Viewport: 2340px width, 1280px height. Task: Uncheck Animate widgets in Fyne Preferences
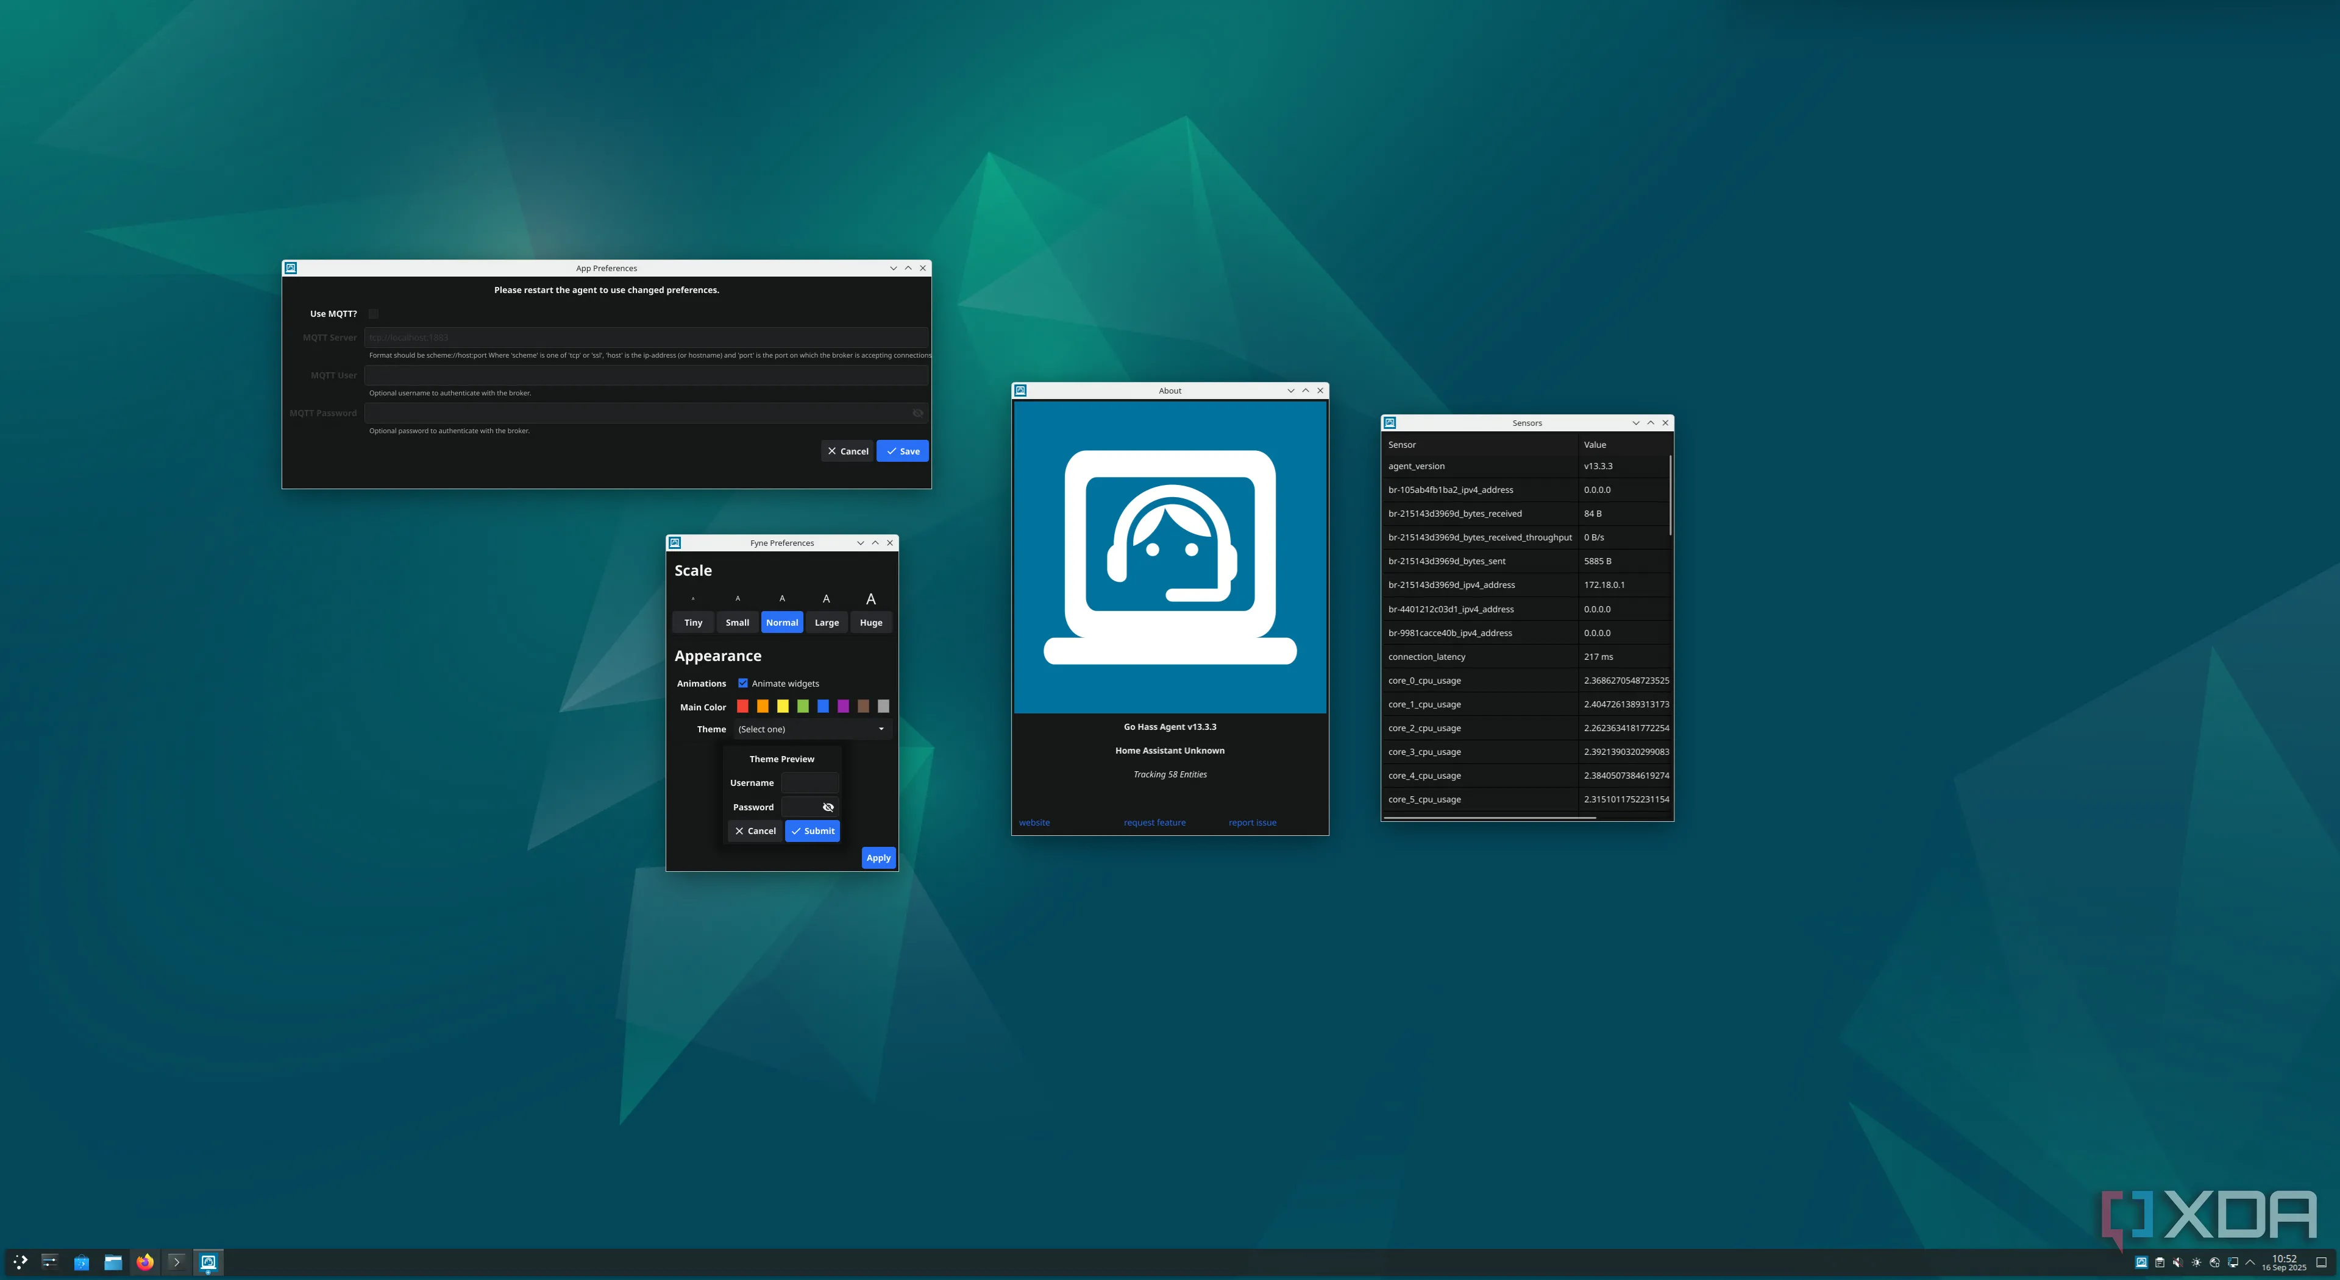tap(743, 683)
